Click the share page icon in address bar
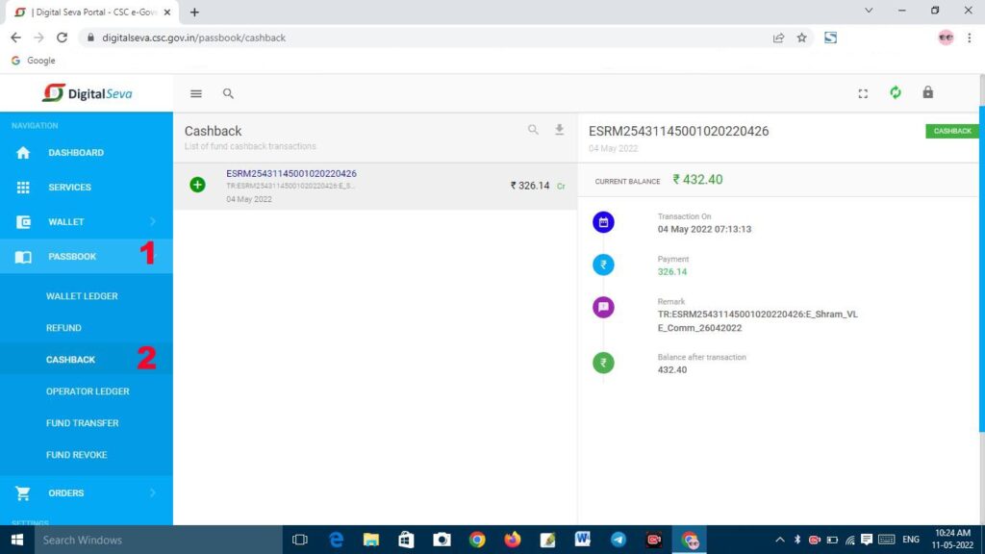 point(778,38)
